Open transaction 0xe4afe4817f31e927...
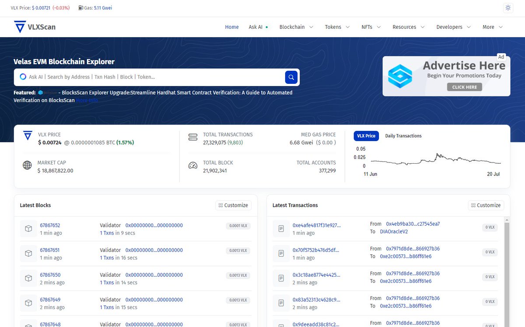Screen dimensions: 525x327 coord(316,225)
